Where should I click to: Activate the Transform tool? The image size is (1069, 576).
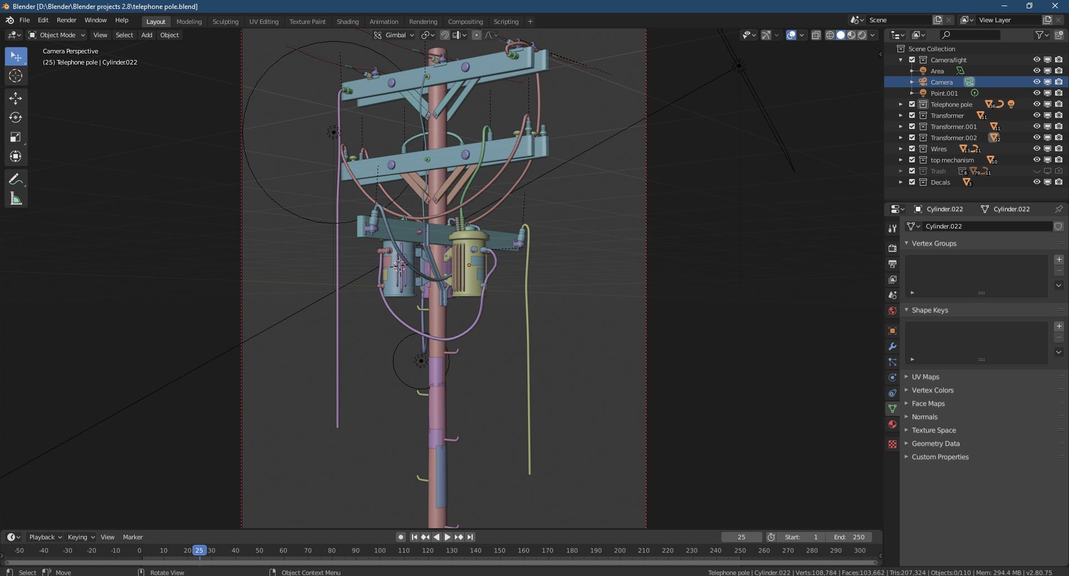16,157
